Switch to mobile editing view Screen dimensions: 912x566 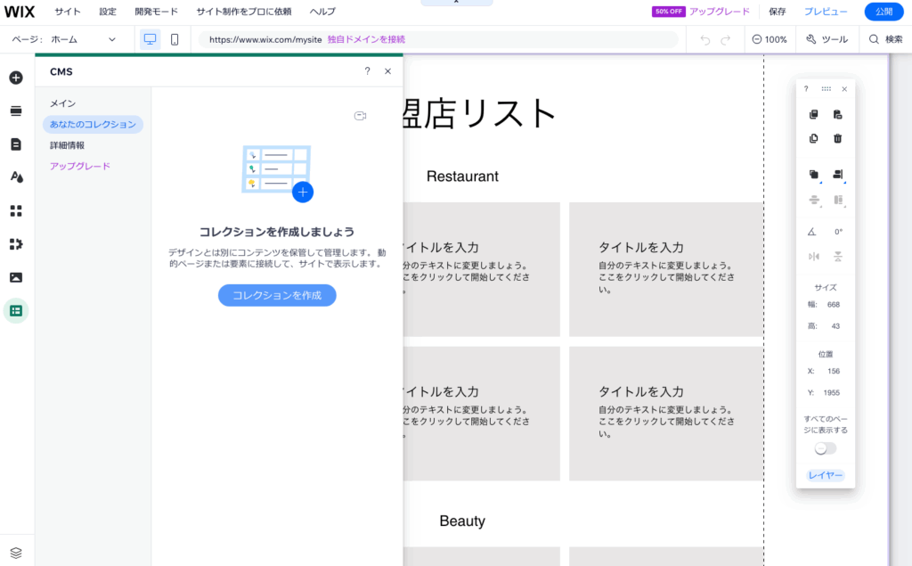tap(175, 38)
